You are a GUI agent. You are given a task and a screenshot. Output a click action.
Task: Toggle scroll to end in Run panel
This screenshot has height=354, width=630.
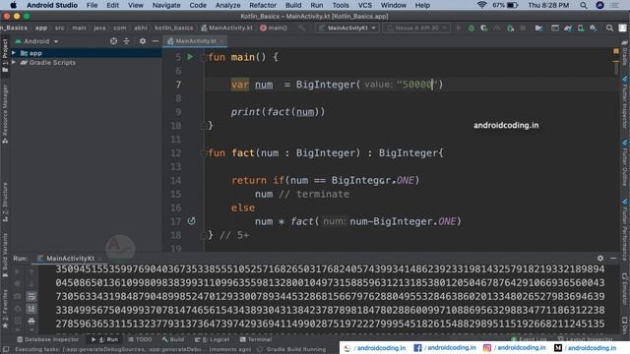[31, 309]
